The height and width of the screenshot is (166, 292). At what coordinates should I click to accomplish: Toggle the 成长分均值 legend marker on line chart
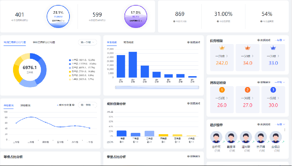click(57, 105)
